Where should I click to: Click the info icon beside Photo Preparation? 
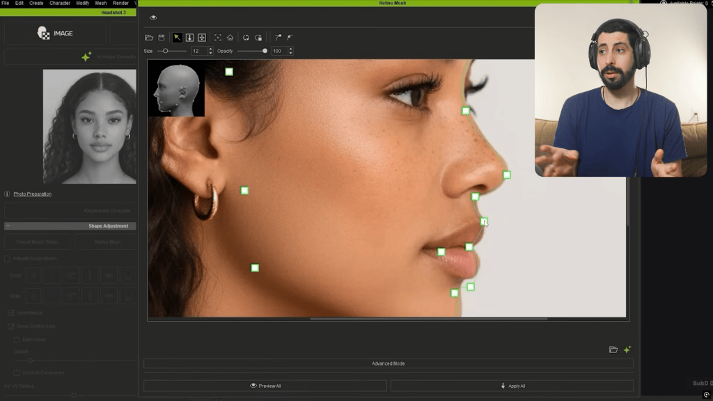pyautogui.click(x=7, y=194)
